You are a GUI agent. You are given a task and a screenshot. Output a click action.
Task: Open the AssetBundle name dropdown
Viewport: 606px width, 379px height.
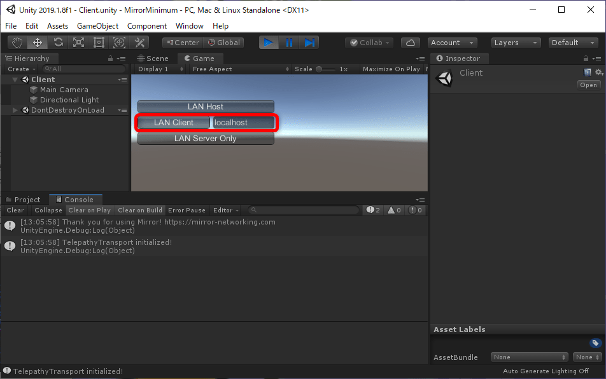pyautogui.click(x=529, y=357)
